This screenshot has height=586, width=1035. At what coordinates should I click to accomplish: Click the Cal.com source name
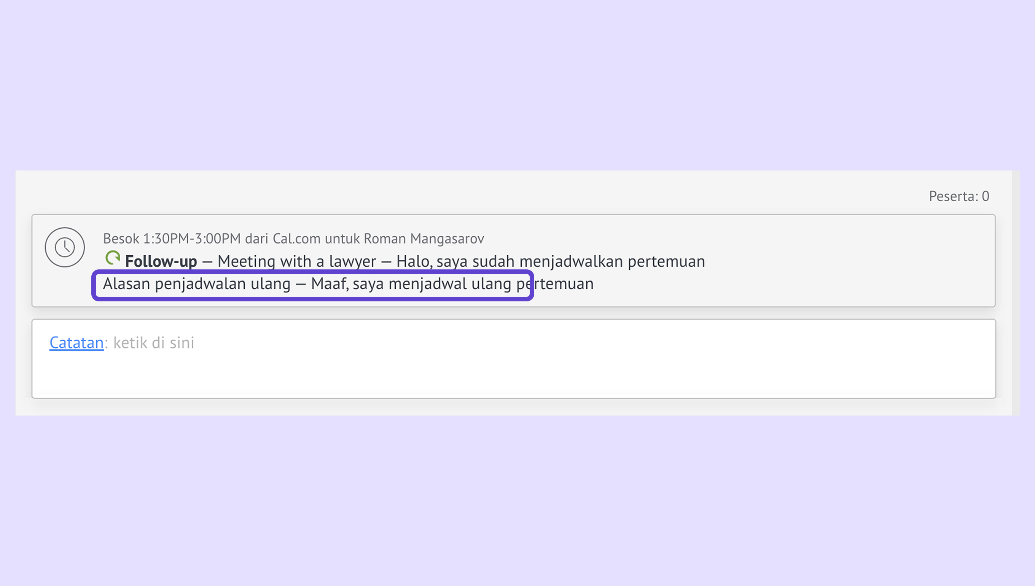(296, 239)
